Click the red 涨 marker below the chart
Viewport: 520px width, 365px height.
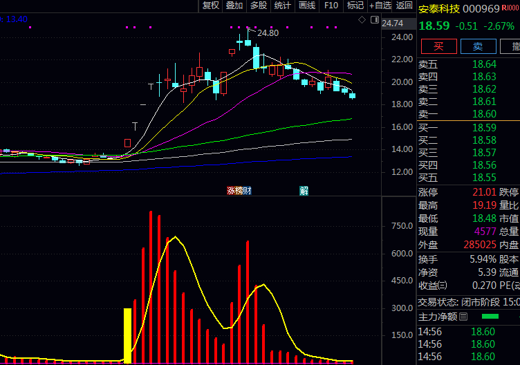pos(231,191)
